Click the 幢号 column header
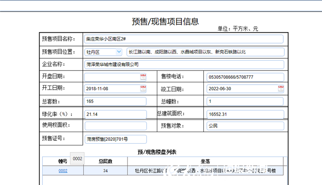The width and height of the screenshot is (322, 185). [63, 162]
